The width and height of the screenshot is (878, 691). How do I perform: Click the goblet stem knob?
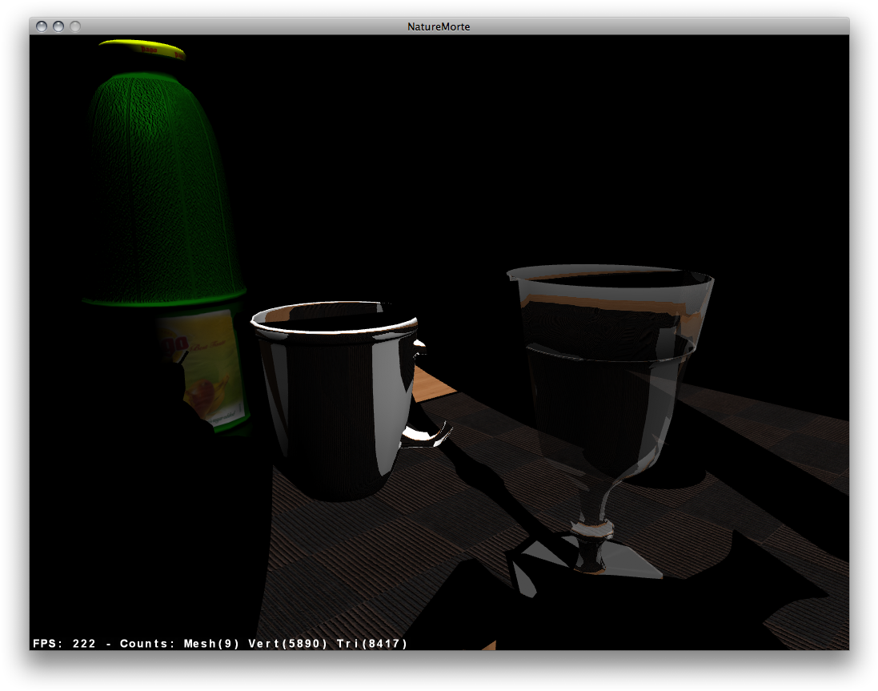tap(593, 528)
